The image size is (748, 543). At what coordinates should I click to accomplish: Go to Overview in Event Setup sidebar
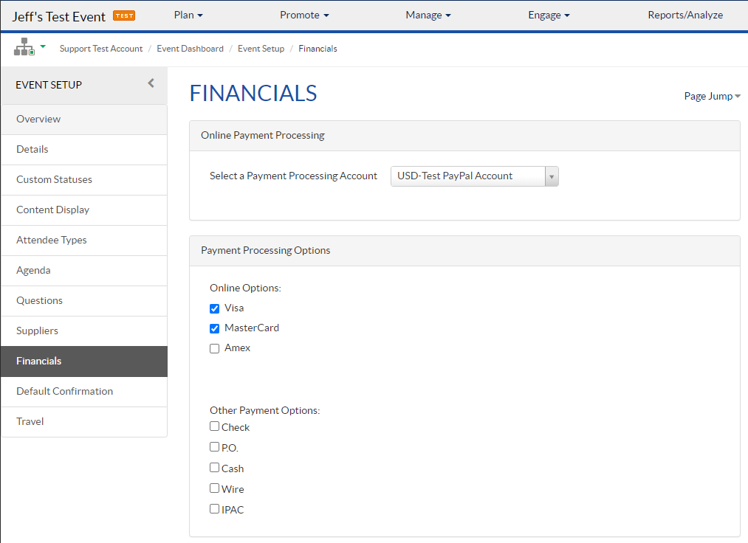tap(84, 120)
